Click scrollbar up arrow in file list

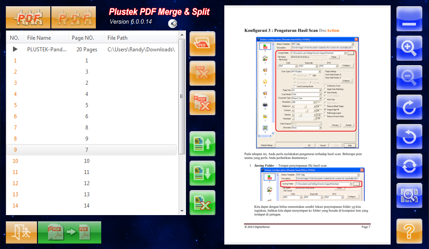pyautogui.click(x=182, y=35)
